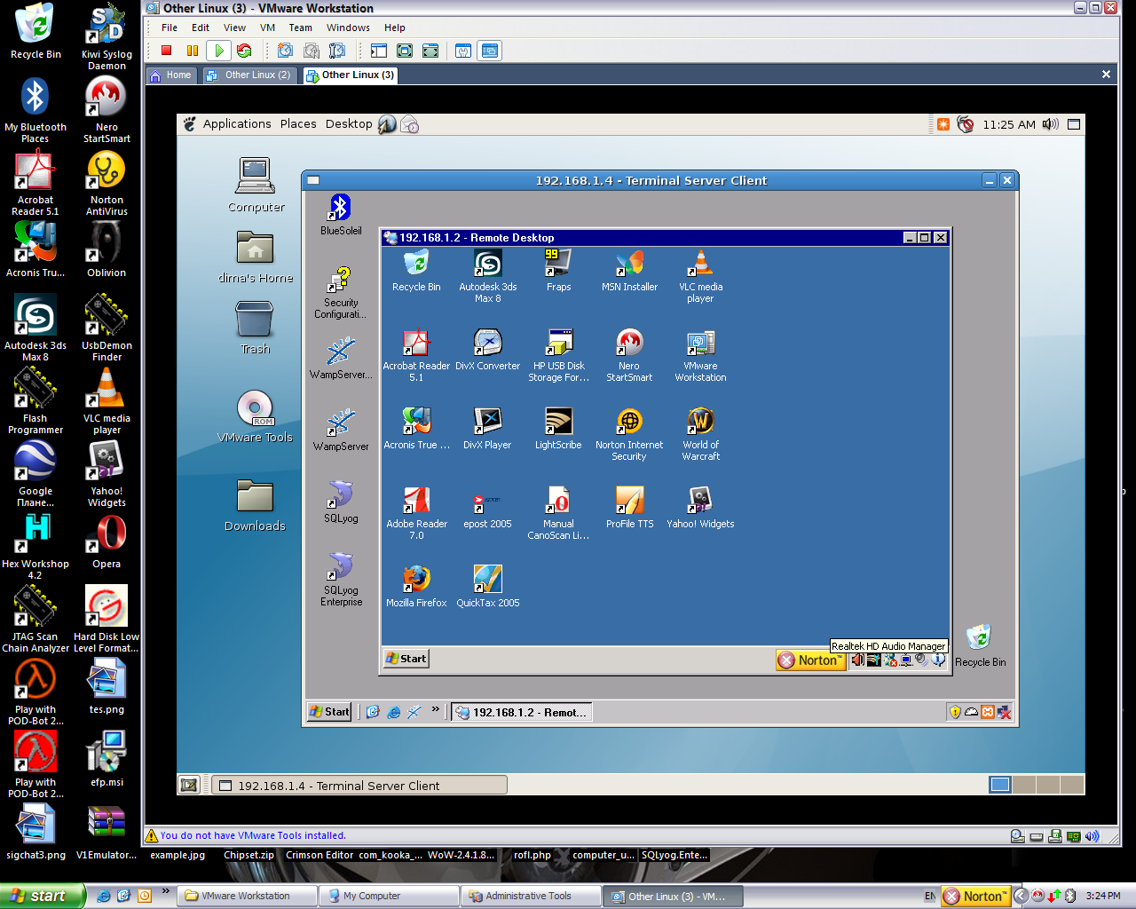Switch to the Home tab
This screenshot has width=1136, height=909.
[x=171, y=75]
